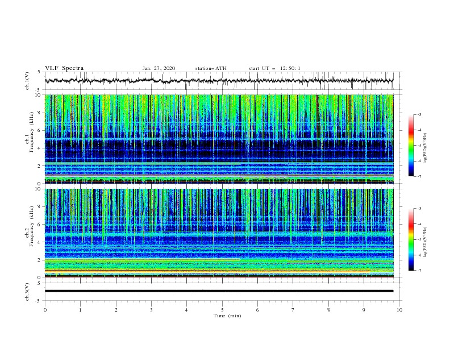This screenshot has width=450, height=348.
Task: Click the '10' tick on the time axis
Action: click(x=399, y=310)
